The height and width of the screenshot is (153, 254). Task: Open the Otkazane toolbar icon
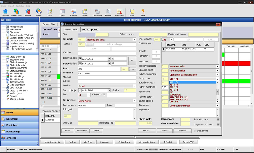[119, 12]
